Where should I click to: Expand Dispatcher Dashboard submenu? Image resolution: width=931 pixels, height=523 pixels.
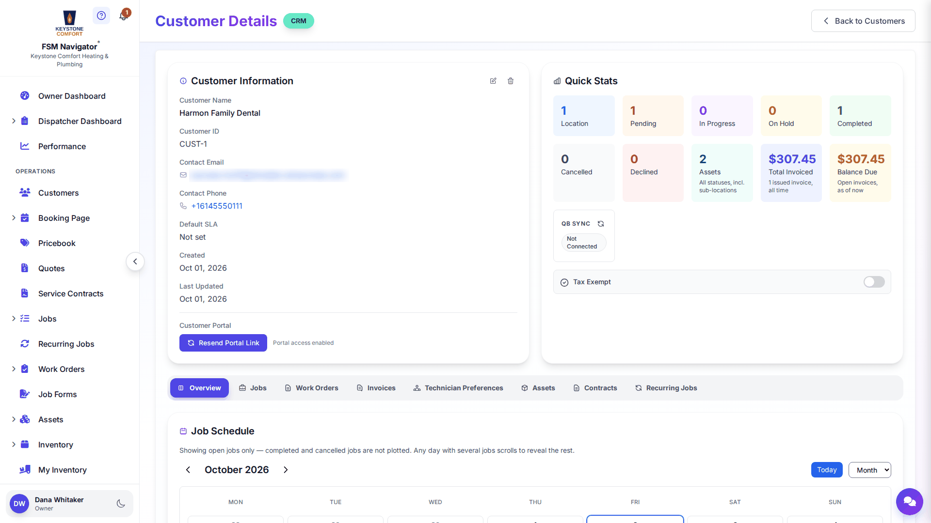(14, 121)
